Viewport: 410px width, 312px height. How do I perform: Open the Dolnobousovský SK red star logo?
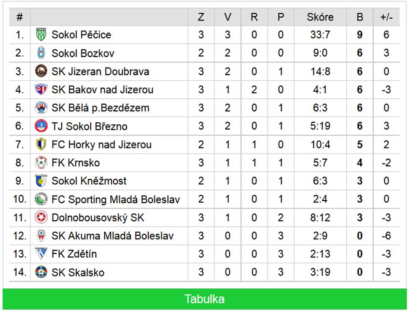click(x=41, y=217)
